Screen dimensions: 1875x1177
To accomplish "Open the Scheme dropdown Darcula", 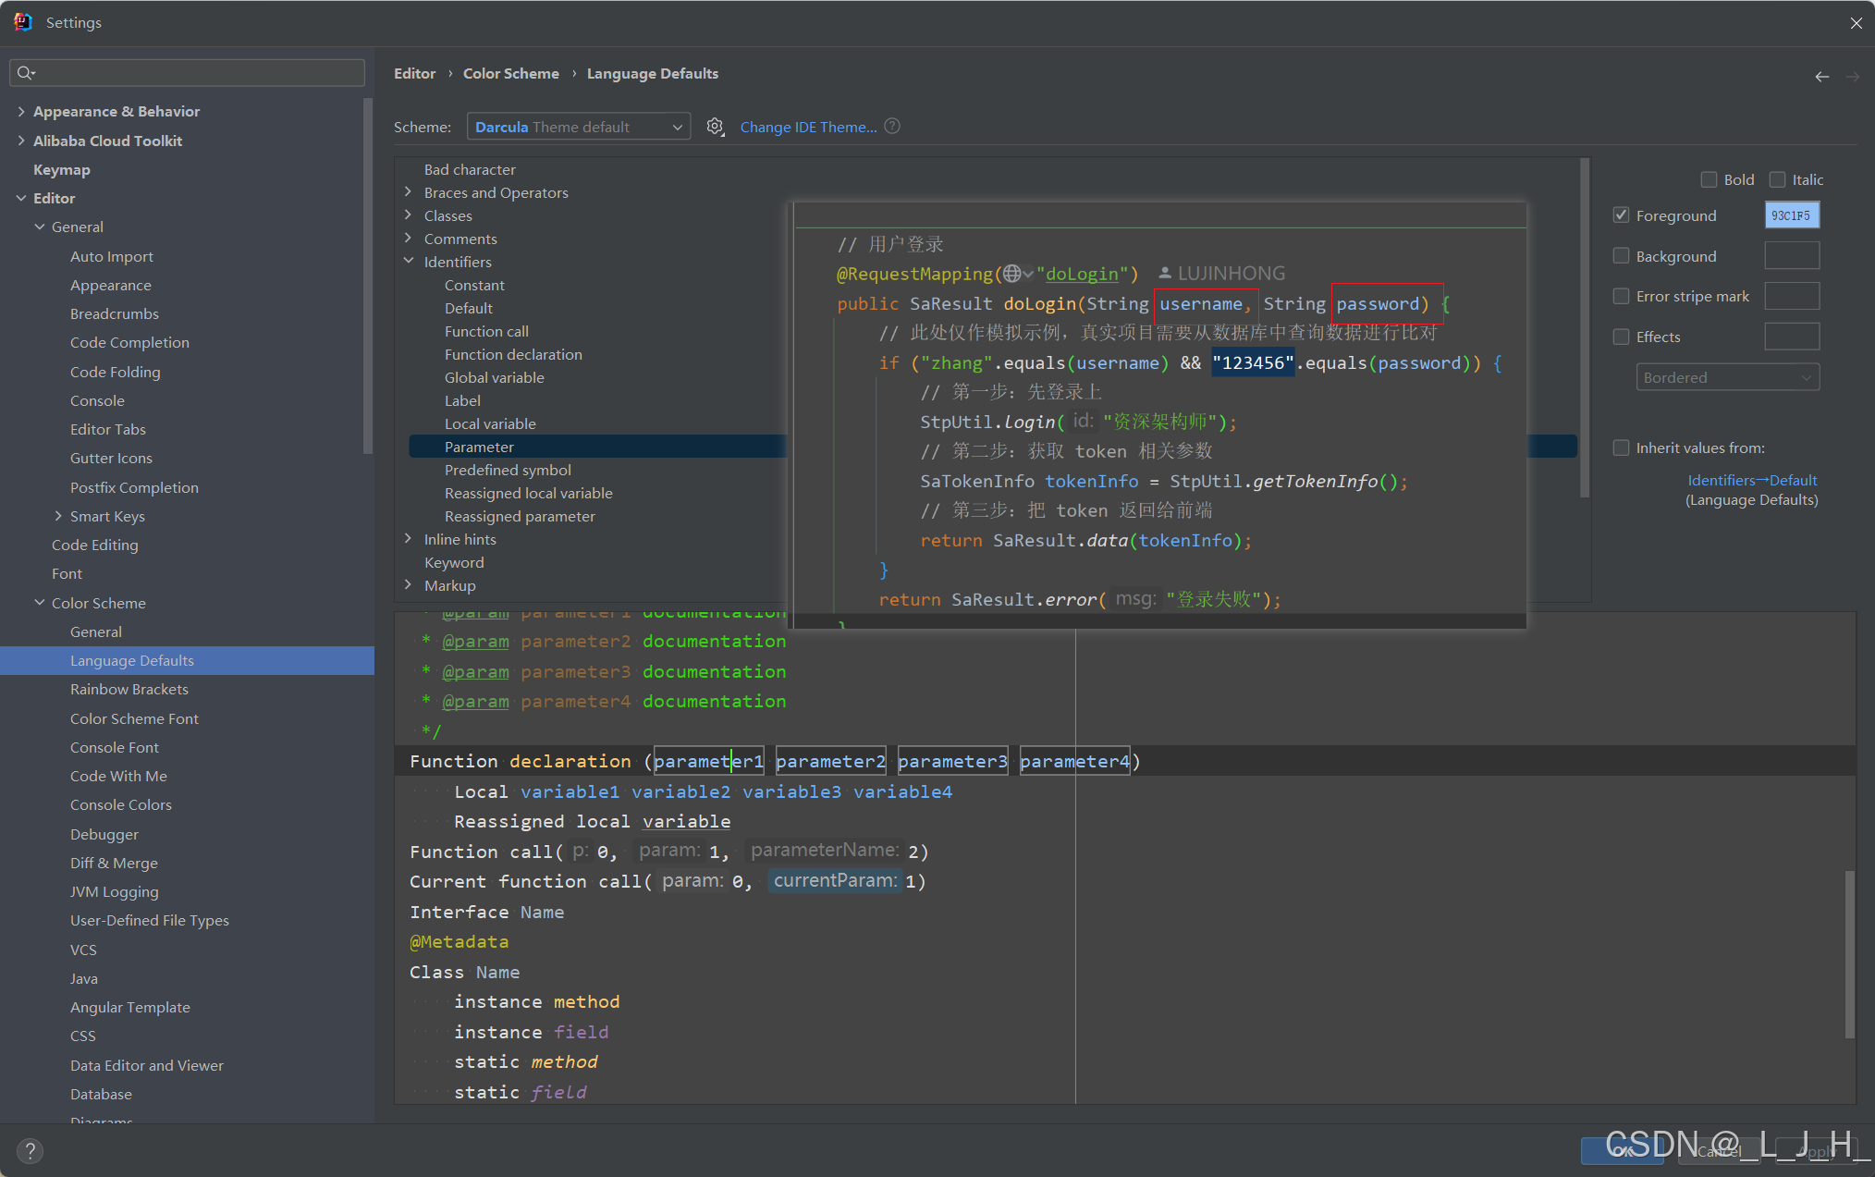I will [579, 127].
